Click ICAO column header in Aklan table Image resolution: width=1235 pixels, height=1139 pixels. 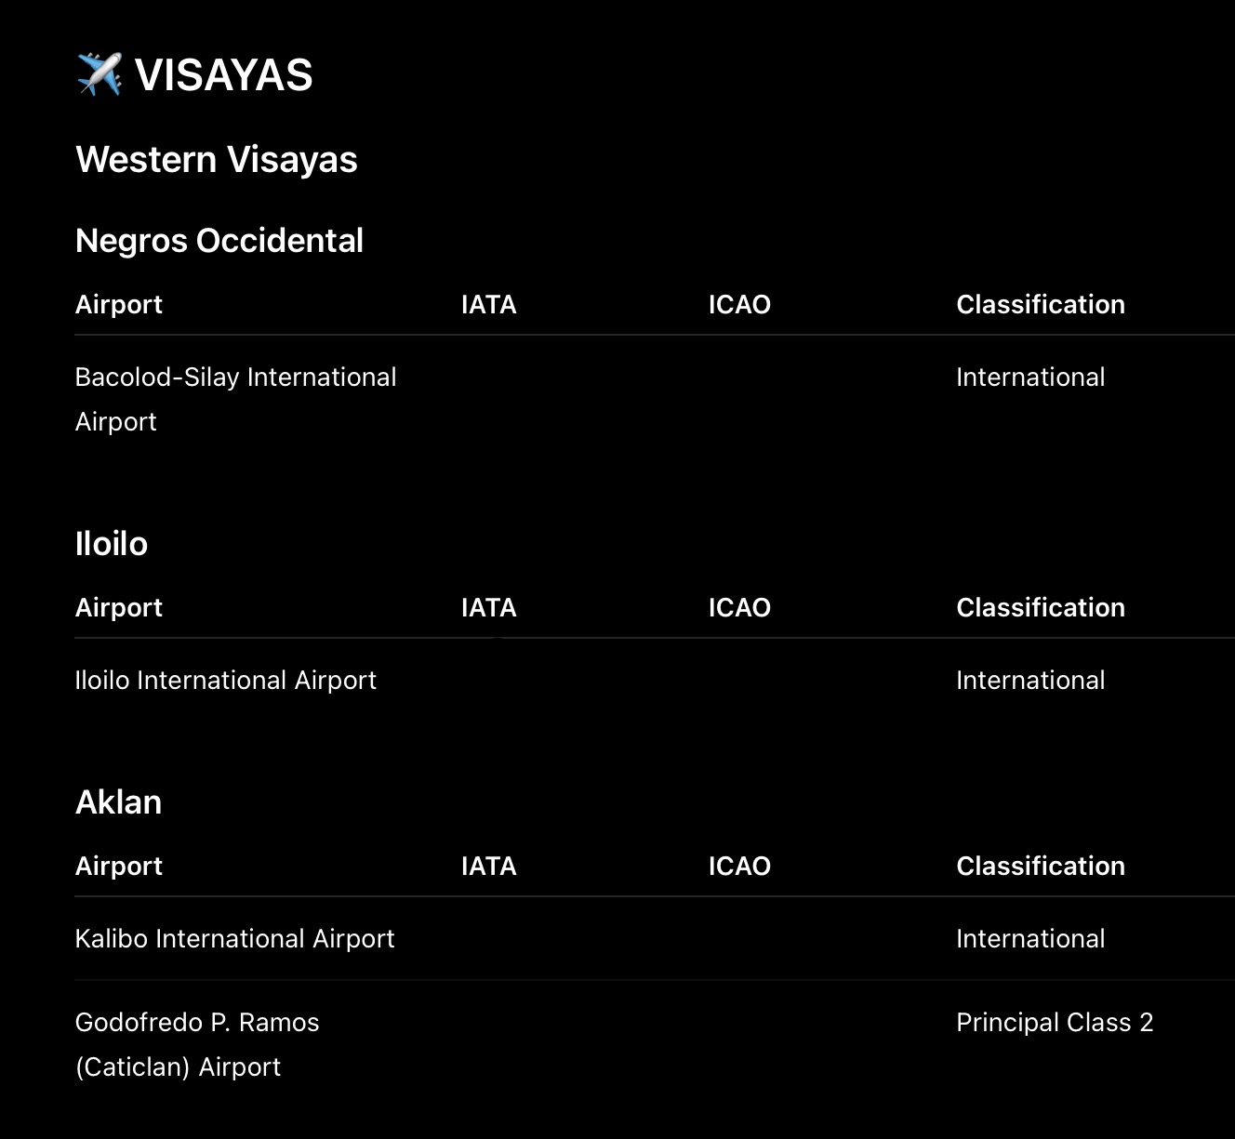739,867
